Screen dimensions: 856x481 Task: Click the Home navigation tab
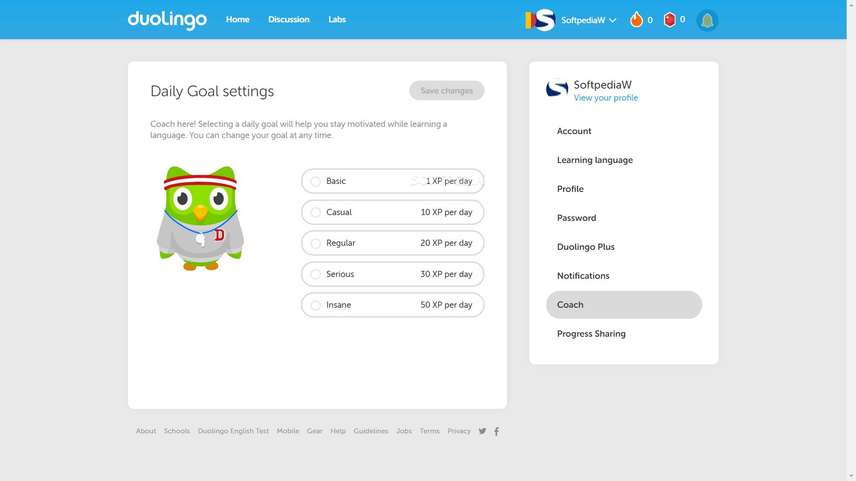(x=238, y=20)
